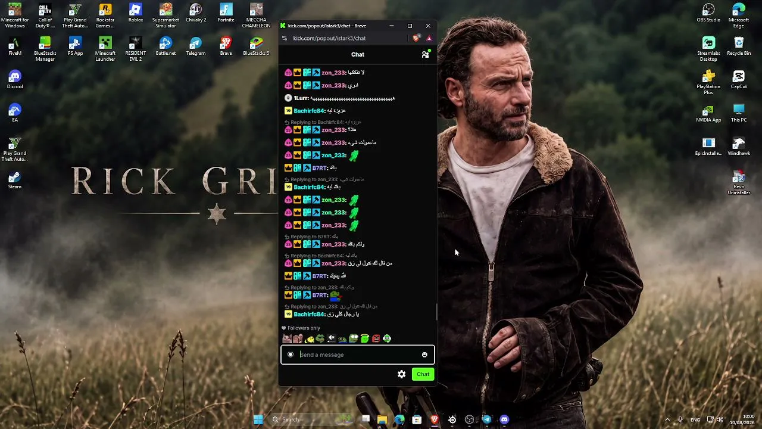Open site info icon left of URL
Image resolution: width=762 pixels, height=429 pixels.
click(x=285, y=38)
